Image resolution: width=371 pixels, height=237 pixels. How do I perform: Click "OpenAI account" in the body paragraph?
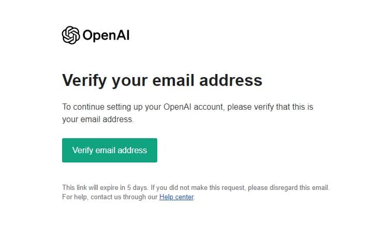tap(194, 107)
